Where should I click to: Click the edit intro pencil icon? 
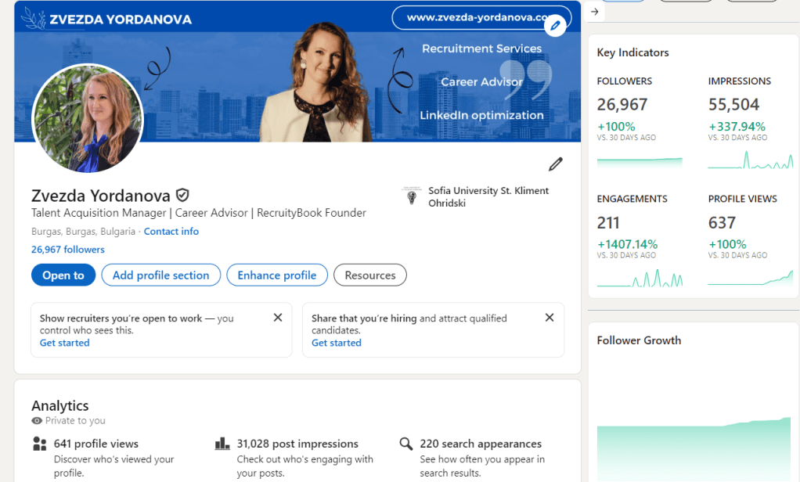[x=555, y=164]
